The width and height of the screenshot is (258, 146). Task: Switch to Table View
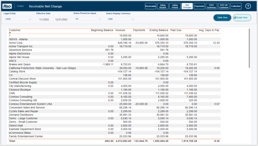[222, 18]
